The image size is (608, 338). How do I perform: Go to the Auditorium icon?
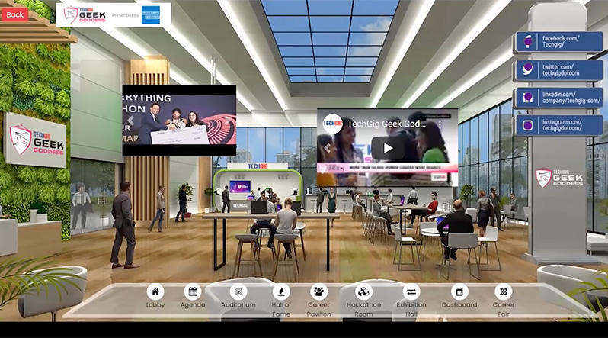pyautogui.click(x=238, y=291)
